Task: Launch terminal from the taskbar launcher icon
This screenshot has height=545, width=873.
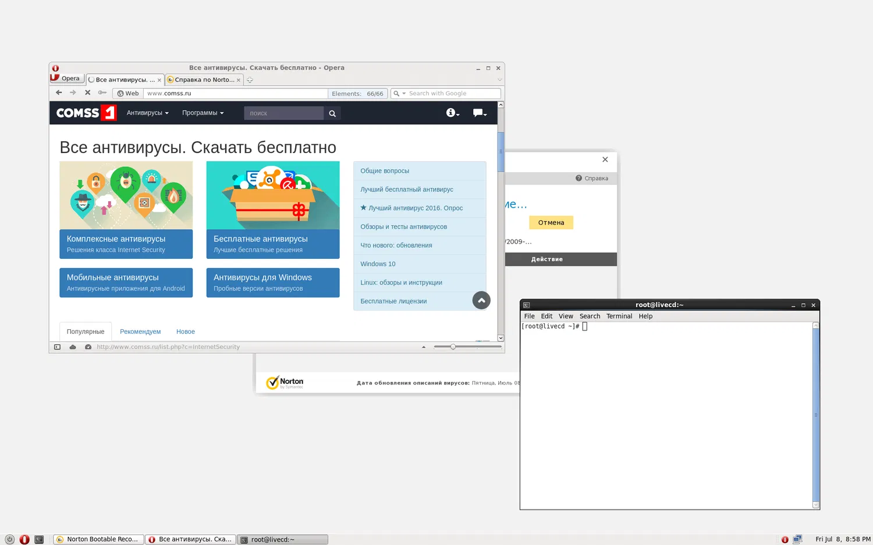Action: [39, 539]
